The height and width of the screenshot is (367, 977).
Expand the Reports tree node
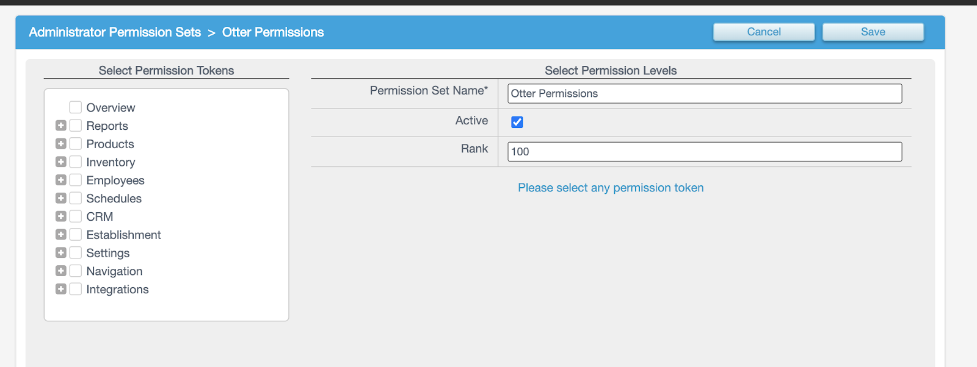pyautogui.click(x=61, y=126)
